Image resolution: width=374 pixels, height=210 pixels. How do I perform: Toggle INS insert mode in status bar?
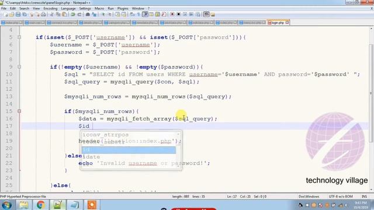[365, 197]
